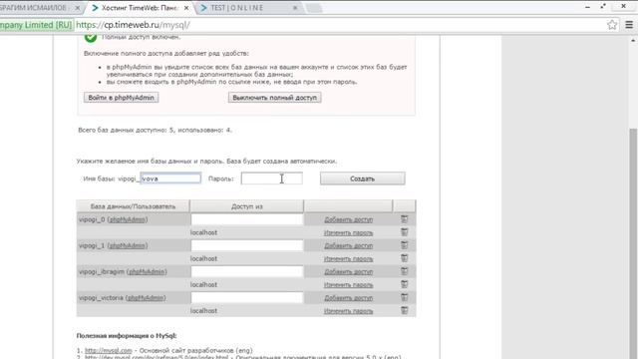Click localhost text under vipogi_0
The image size is (638, 359).
(x=203, y=232)
